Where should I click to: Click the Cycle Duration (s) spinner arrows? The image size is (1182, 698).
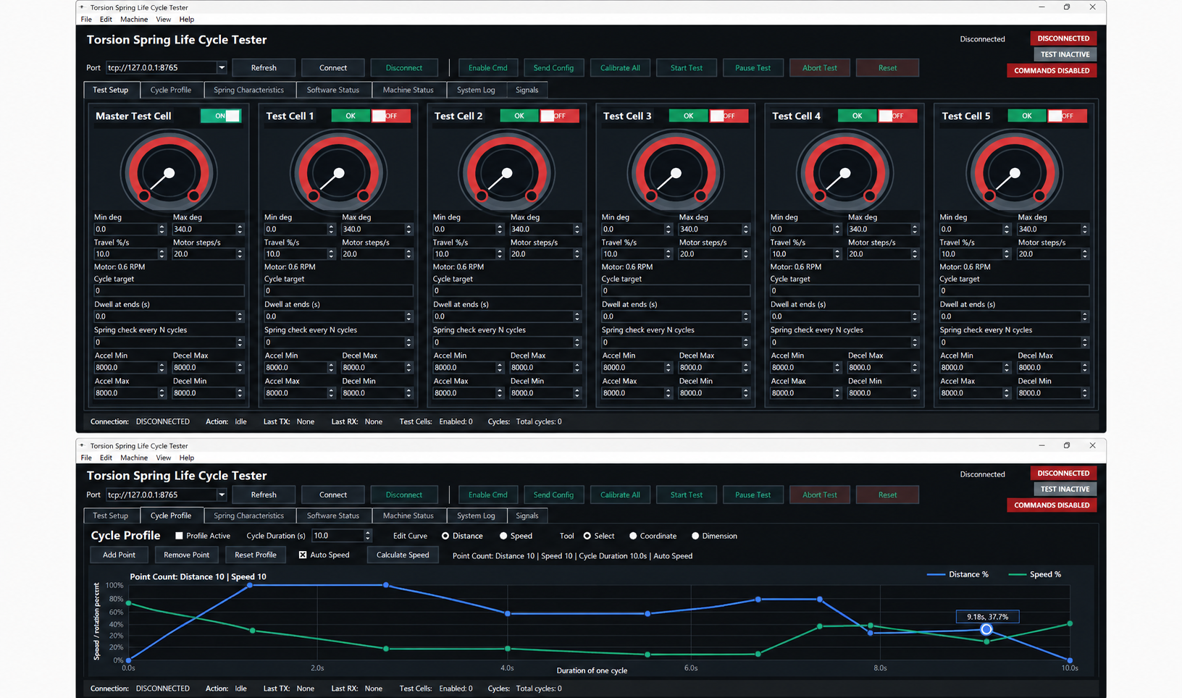click(x=367, y=536)
